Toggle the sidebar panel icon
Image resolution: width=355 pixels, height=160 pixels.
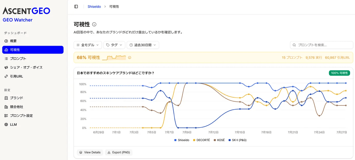coord(76,7)
